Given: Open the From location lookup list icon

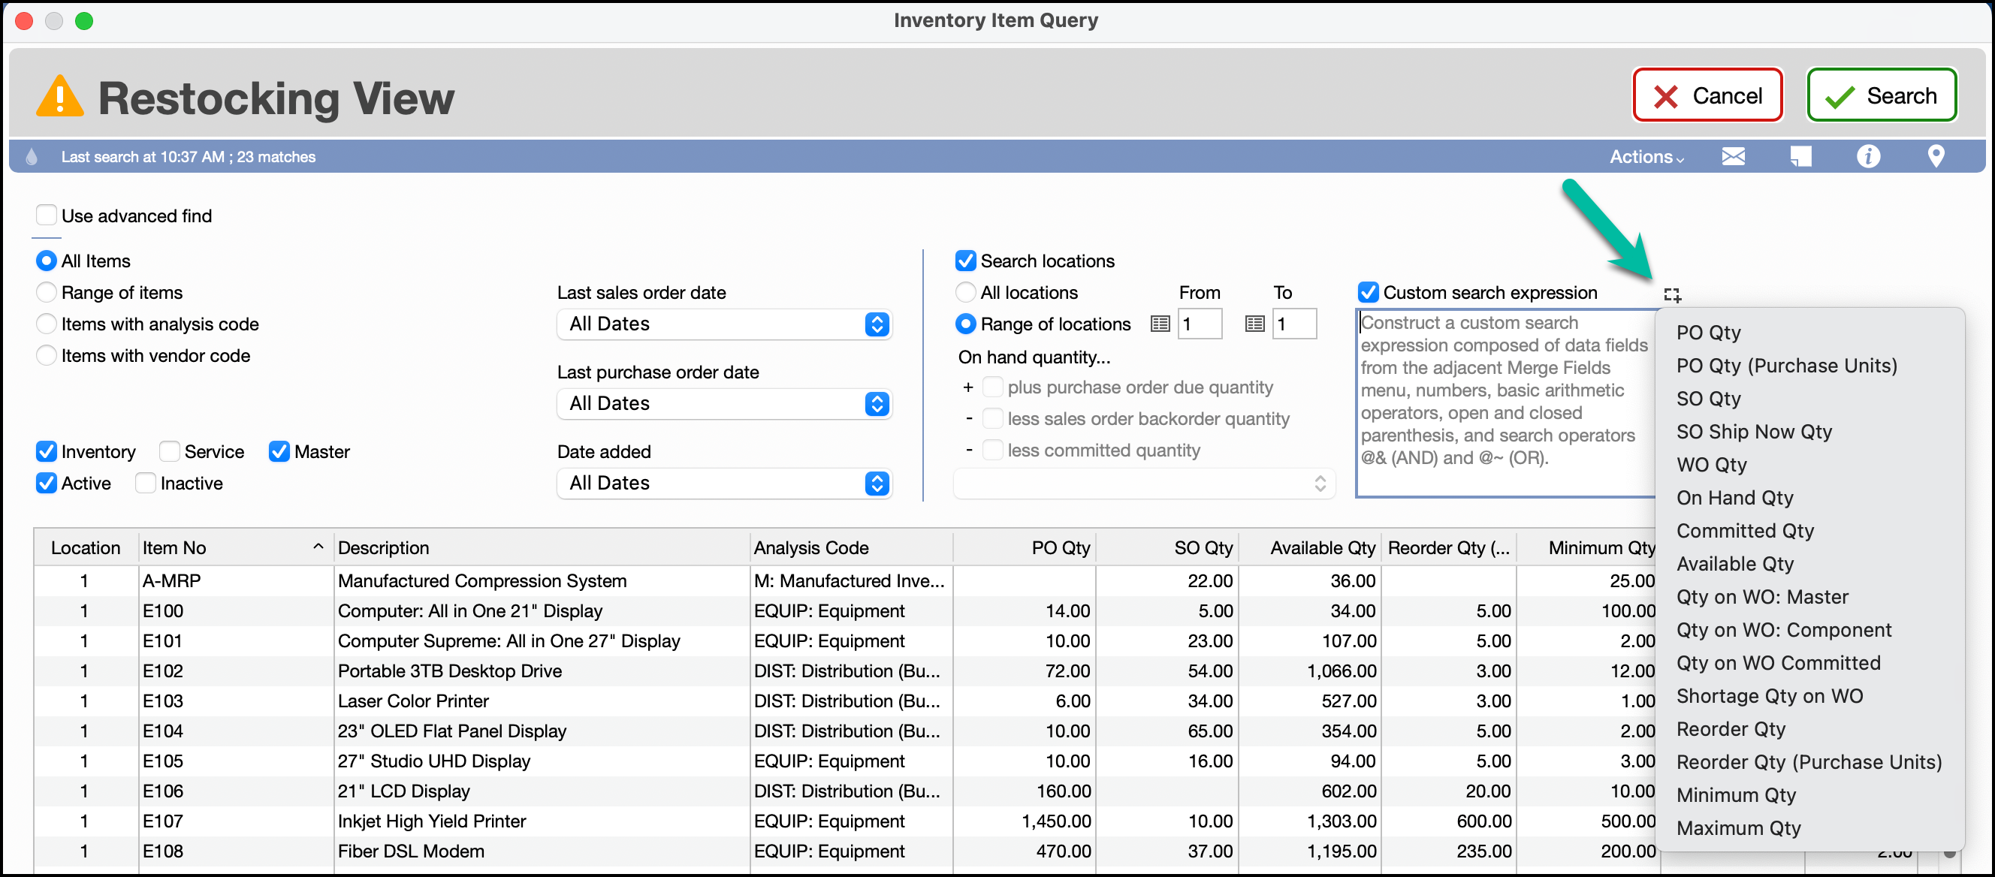Looking at the screenshot, I should (1159, 324).
